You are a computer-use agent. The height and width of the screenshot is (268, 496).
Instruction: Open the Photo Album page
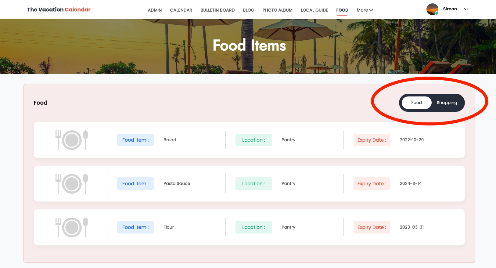(277, 10)
